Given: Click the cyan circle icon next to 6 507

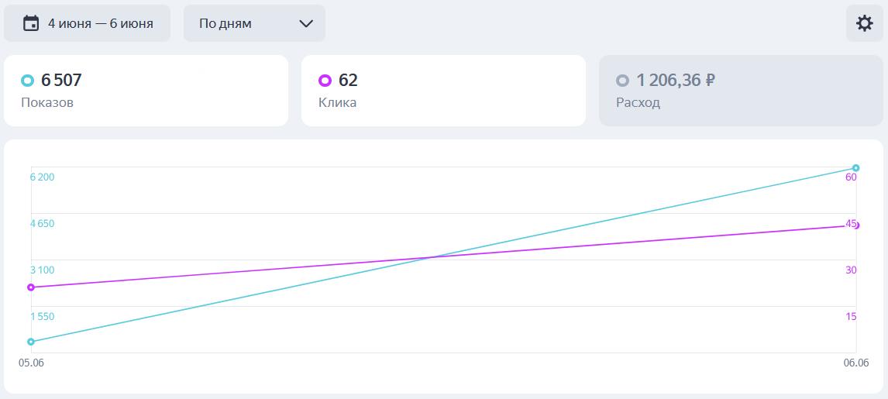Looking at the screenshot, I should pyautogui.click(x=27, y=81).
